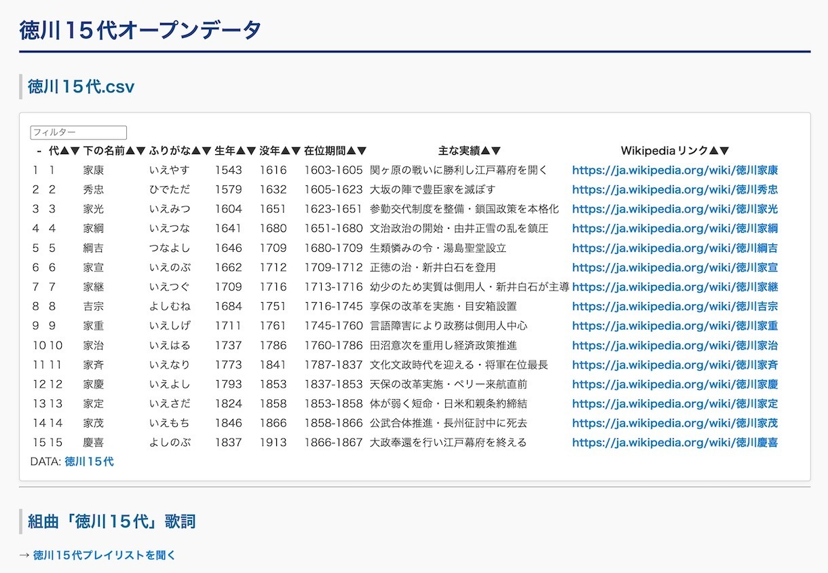This screenshot has width=828, height=573.
Task: Select name cell 吉宗
Action: click(x=94, y=306)
